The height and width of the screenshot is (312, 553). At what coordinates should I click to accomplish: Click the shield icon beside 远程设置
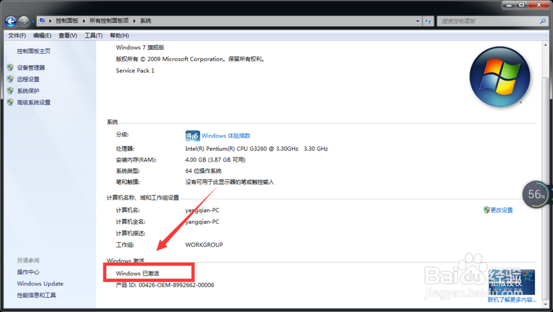click(x=10, y=79)
